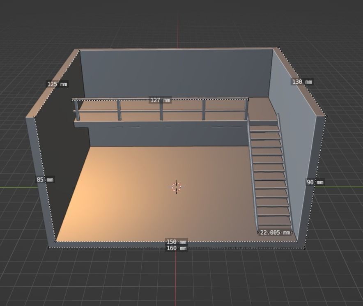Click the 160 mm outer width label
Viewport: 363px width, 306px height.
177,248
